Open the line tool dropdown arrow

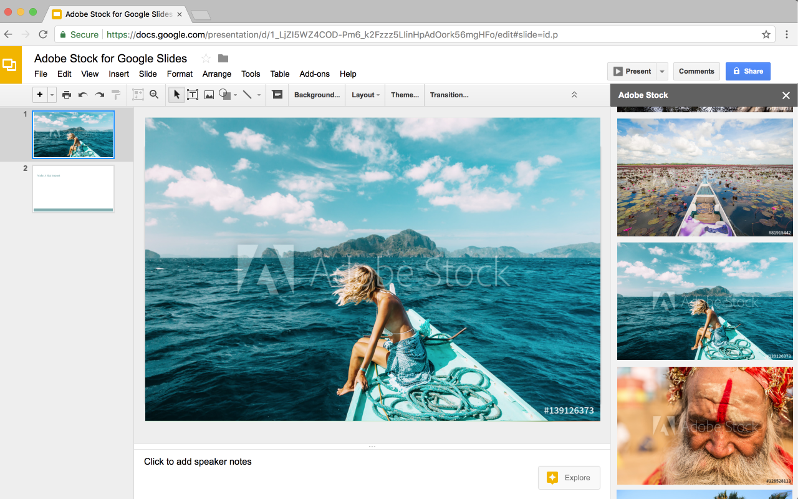pyautogui.click(x=259, y=95)
